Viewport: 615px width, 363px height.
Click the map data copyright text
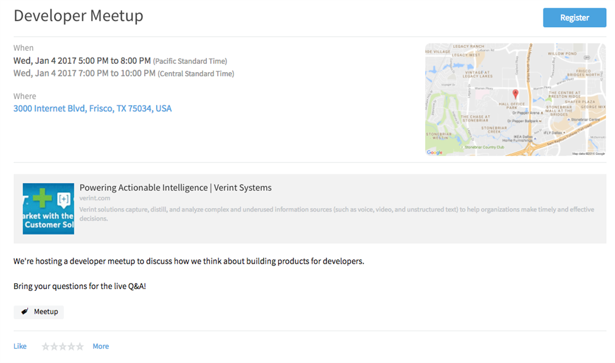588,154
